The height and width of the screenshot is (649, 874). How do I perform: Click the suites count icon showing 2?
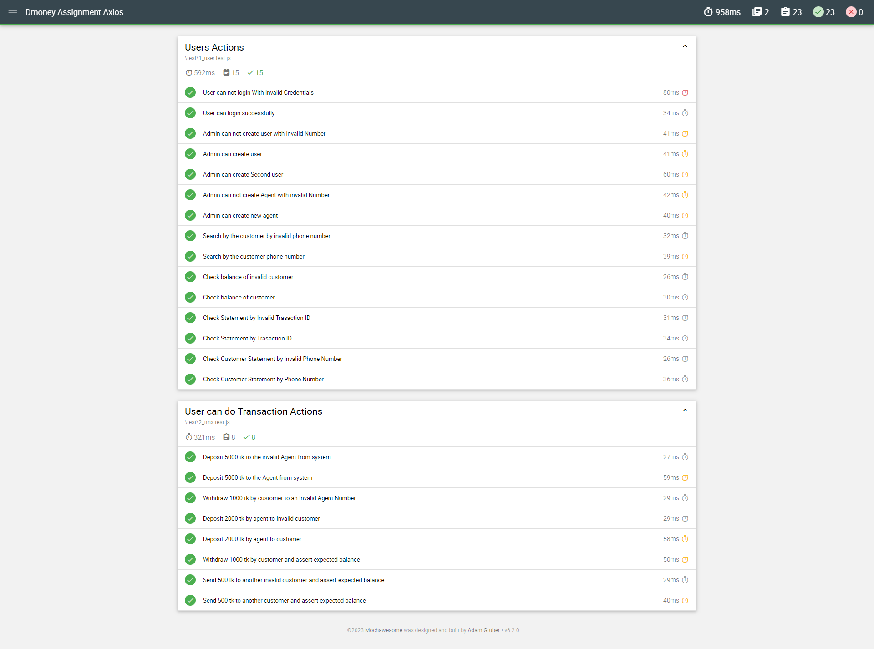(x=757, y=12)
